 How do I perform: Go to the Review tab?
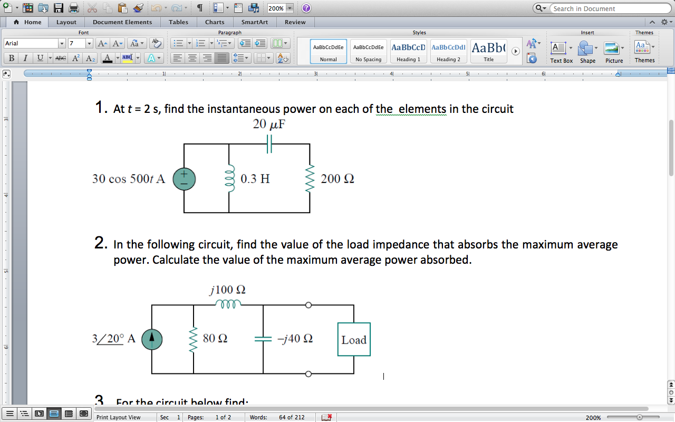tap(295, 22)
